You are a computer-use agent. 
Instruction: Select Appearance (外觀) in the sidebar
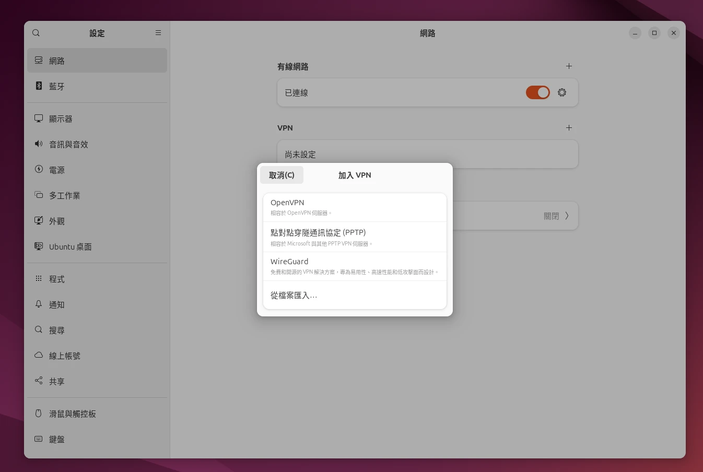pyautogui.click(x=56, y=221)
